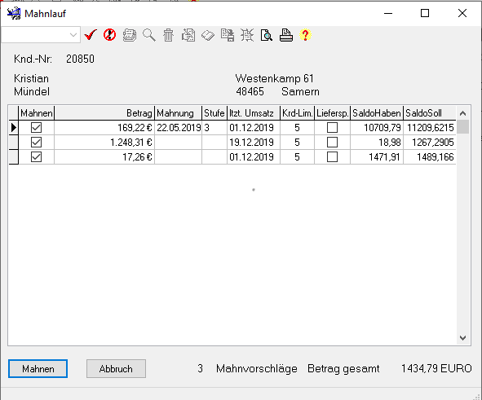
Task: Uncheck Mahnen for the 169,22 € row
Action: click(x=36, y=127)
